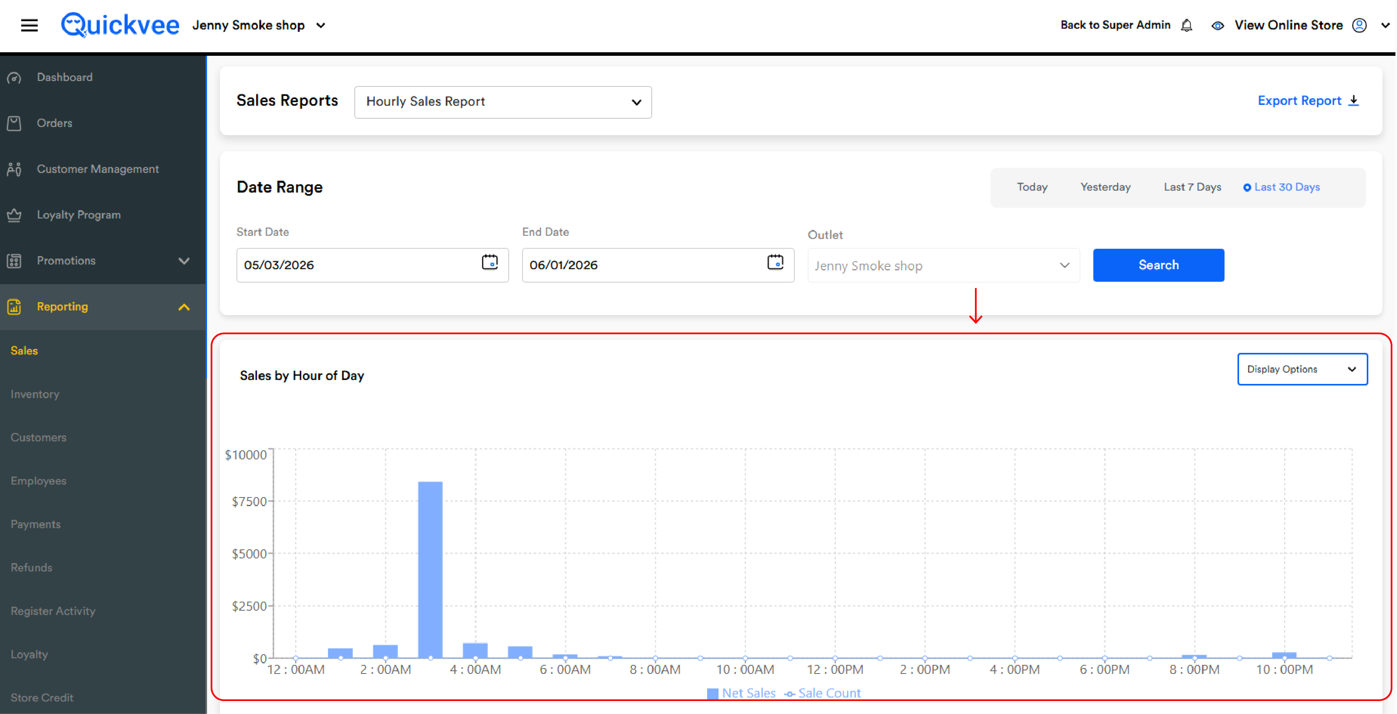Open the Hourly Sales Report dropdown

click(503, 102)
